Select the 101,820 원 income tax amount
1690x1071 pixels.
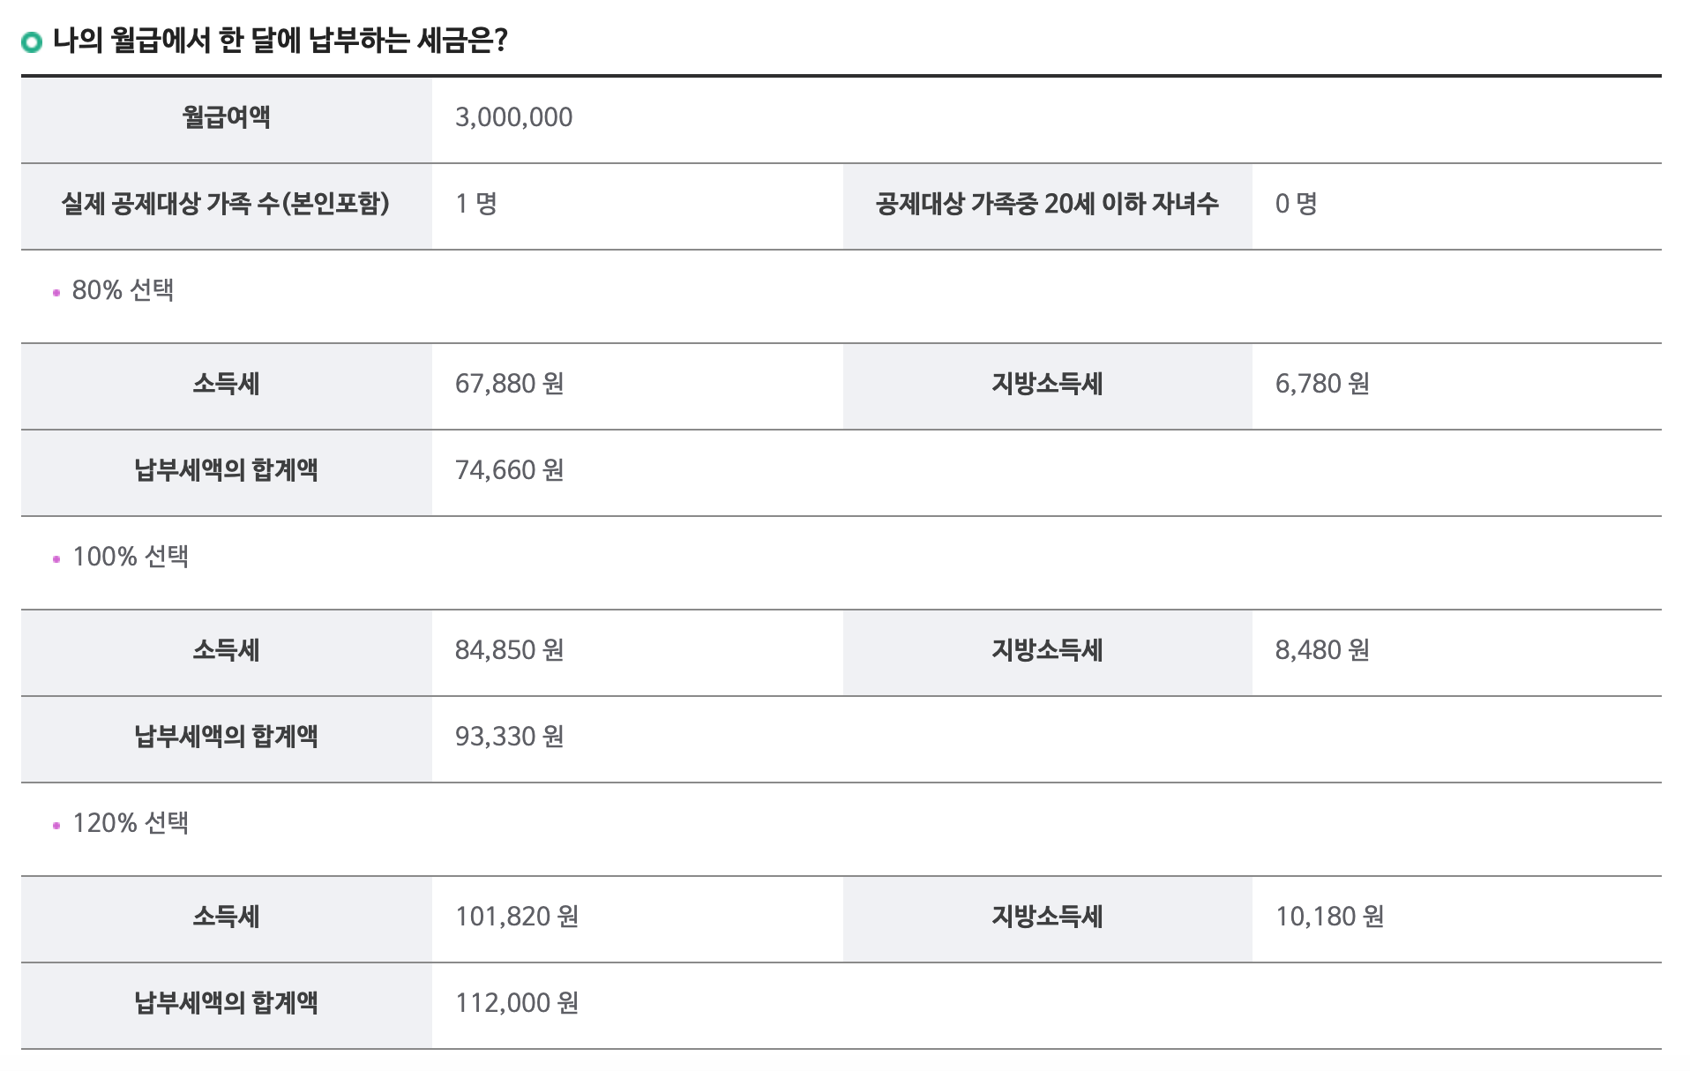click(517, 917)
